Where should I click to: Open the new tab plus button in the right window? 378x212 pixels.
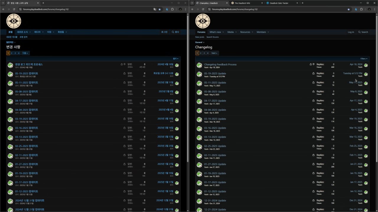coord(302,3)
